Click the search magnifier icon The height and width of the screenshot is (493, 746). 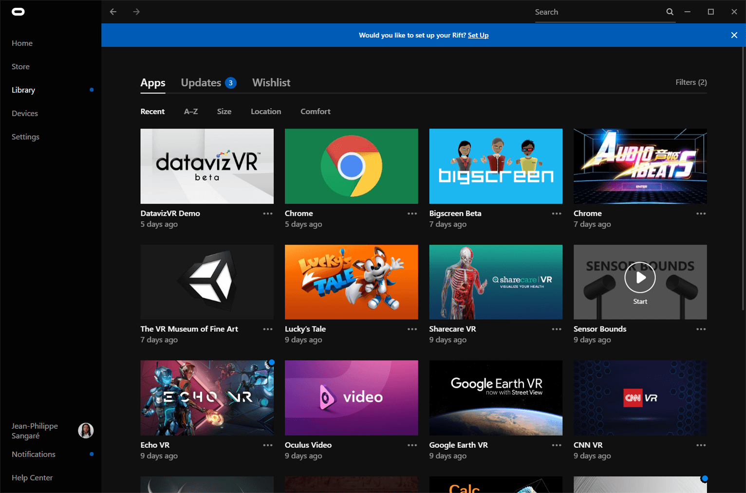[x=670, y=12]
